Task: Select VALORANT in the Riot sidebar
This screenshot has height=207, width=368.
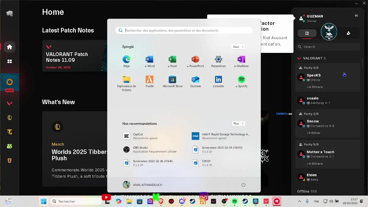Action: click(9, 103)
